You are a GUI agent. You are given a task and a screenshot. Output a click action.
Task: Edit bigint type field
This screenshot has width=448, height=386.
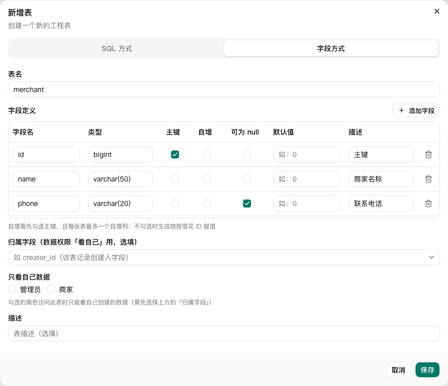coord(120,154)
